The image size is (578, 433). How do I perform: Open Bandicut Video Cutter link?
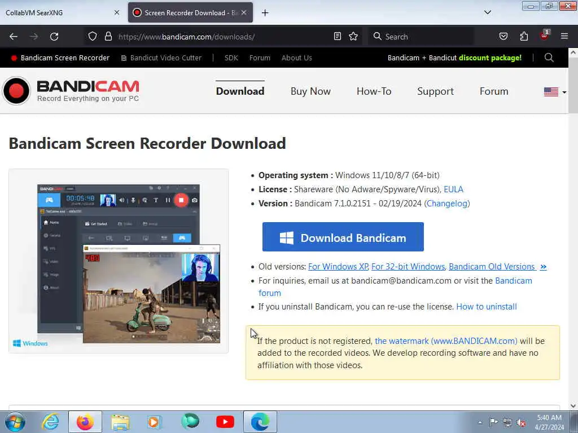pos(161,58)
